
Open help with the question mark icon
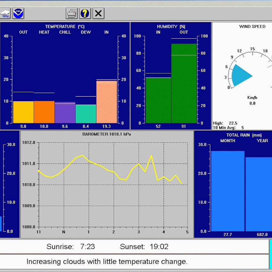[x=85, y=13]
